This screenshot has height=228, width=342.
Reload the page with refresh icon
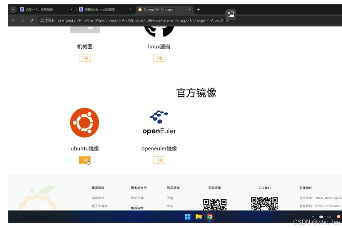coord(32,20)
